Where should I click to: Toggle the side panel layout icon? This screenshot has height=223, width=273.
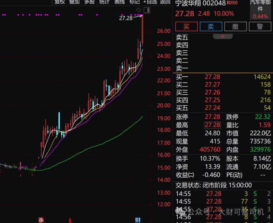(x=147, y=10)
